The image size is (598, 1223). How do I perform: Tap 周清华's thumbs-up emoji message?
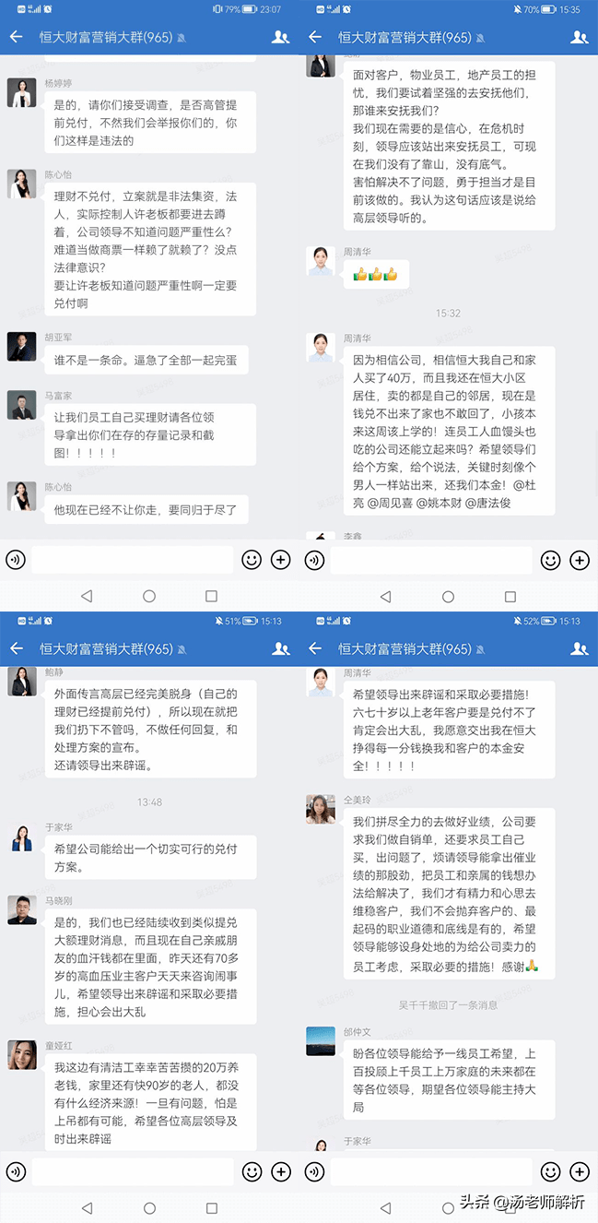376,274
